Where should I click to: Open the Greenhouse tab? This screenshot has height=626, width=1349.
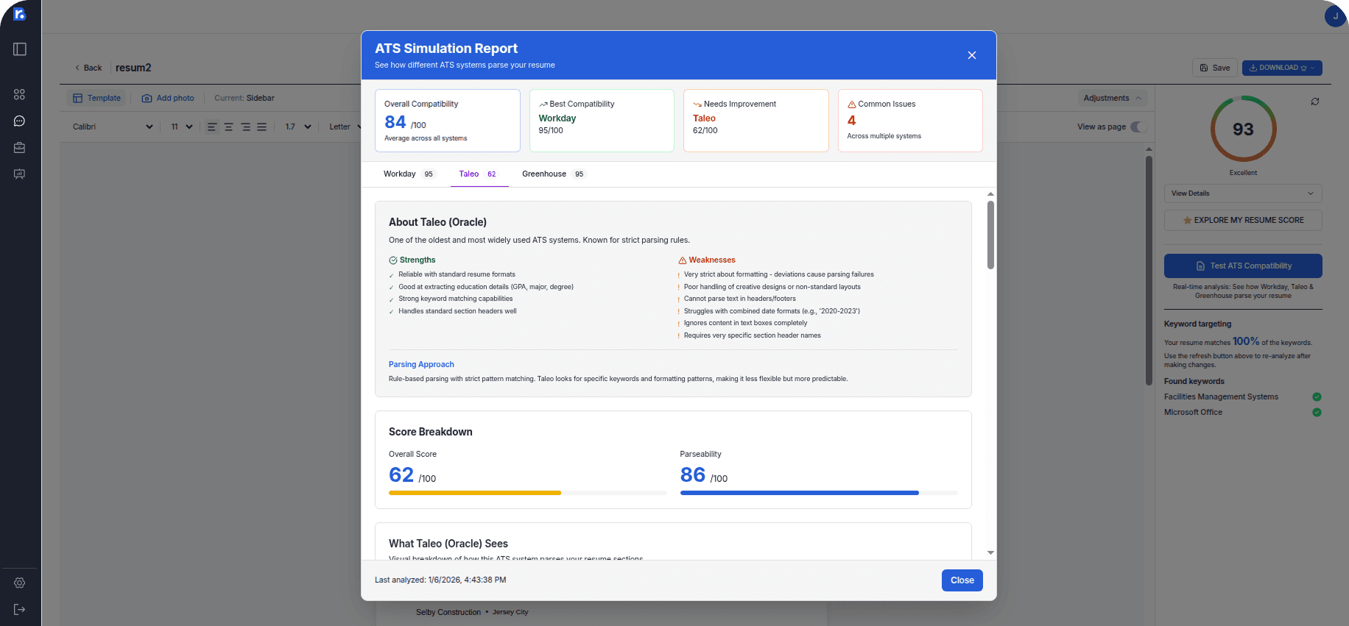pyautogui.click(x=553, y=174)
